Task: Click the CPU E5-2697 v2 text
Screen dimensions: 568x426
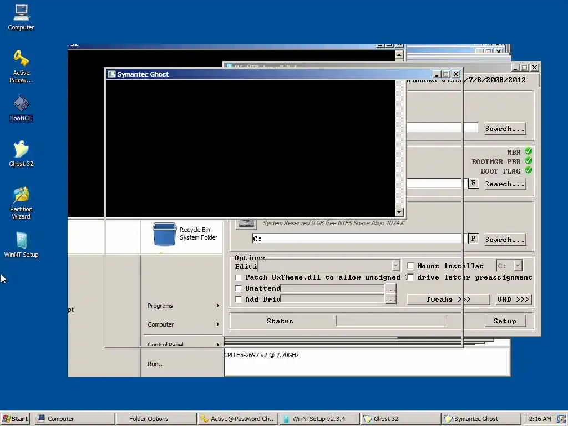Action: pos(262,355)
